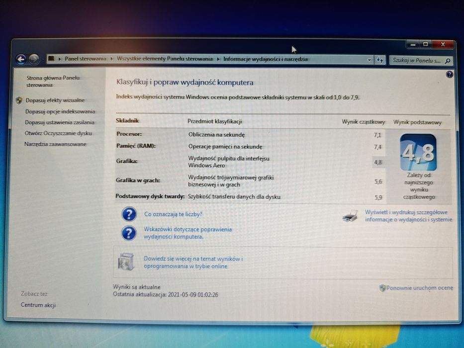This screenshot has width=464, height=348.
Task: Minimize the performance information window
Action: pyautogui.click(x=413, y=44)
